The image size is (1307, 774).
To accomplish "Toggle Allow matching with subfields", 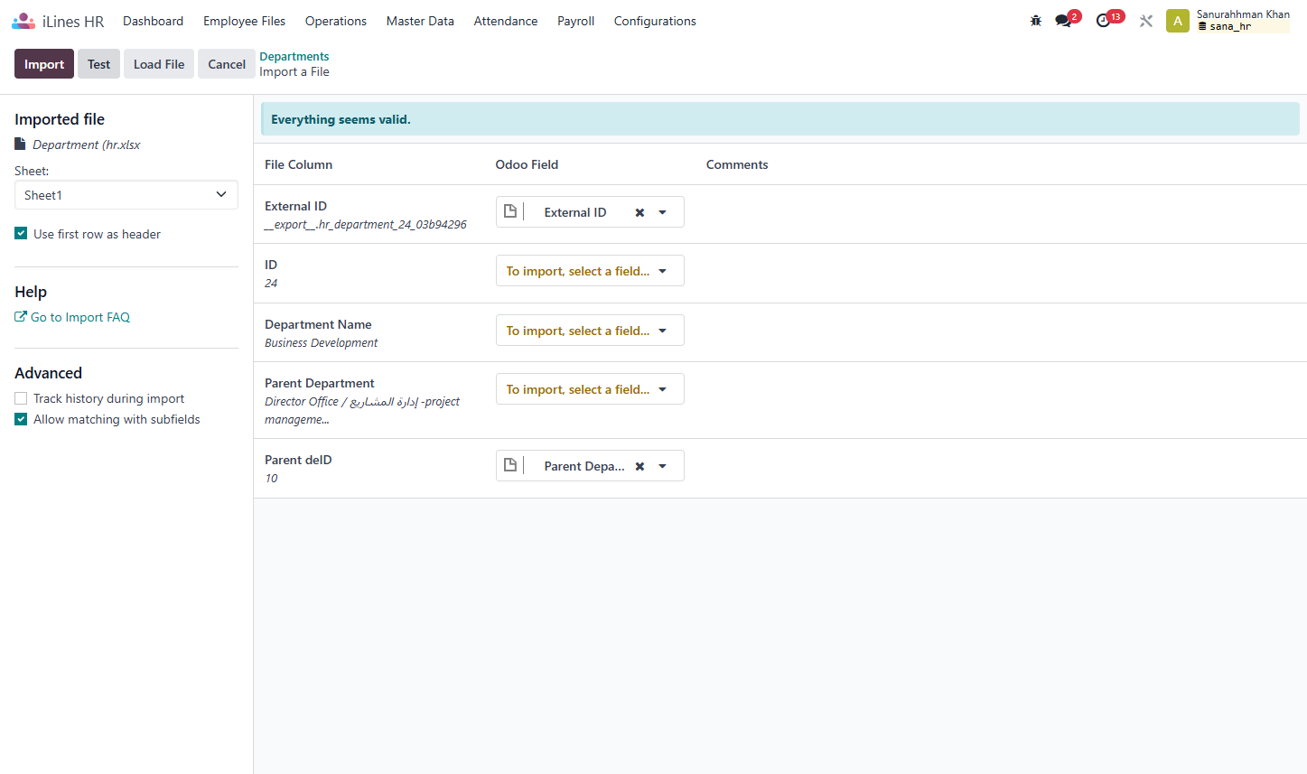I will coord(21,419).
